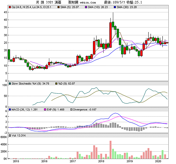Screen dimensions: 176x164
Task: Select the '%D (9): 63.87' label
Action: coord(67,83)
